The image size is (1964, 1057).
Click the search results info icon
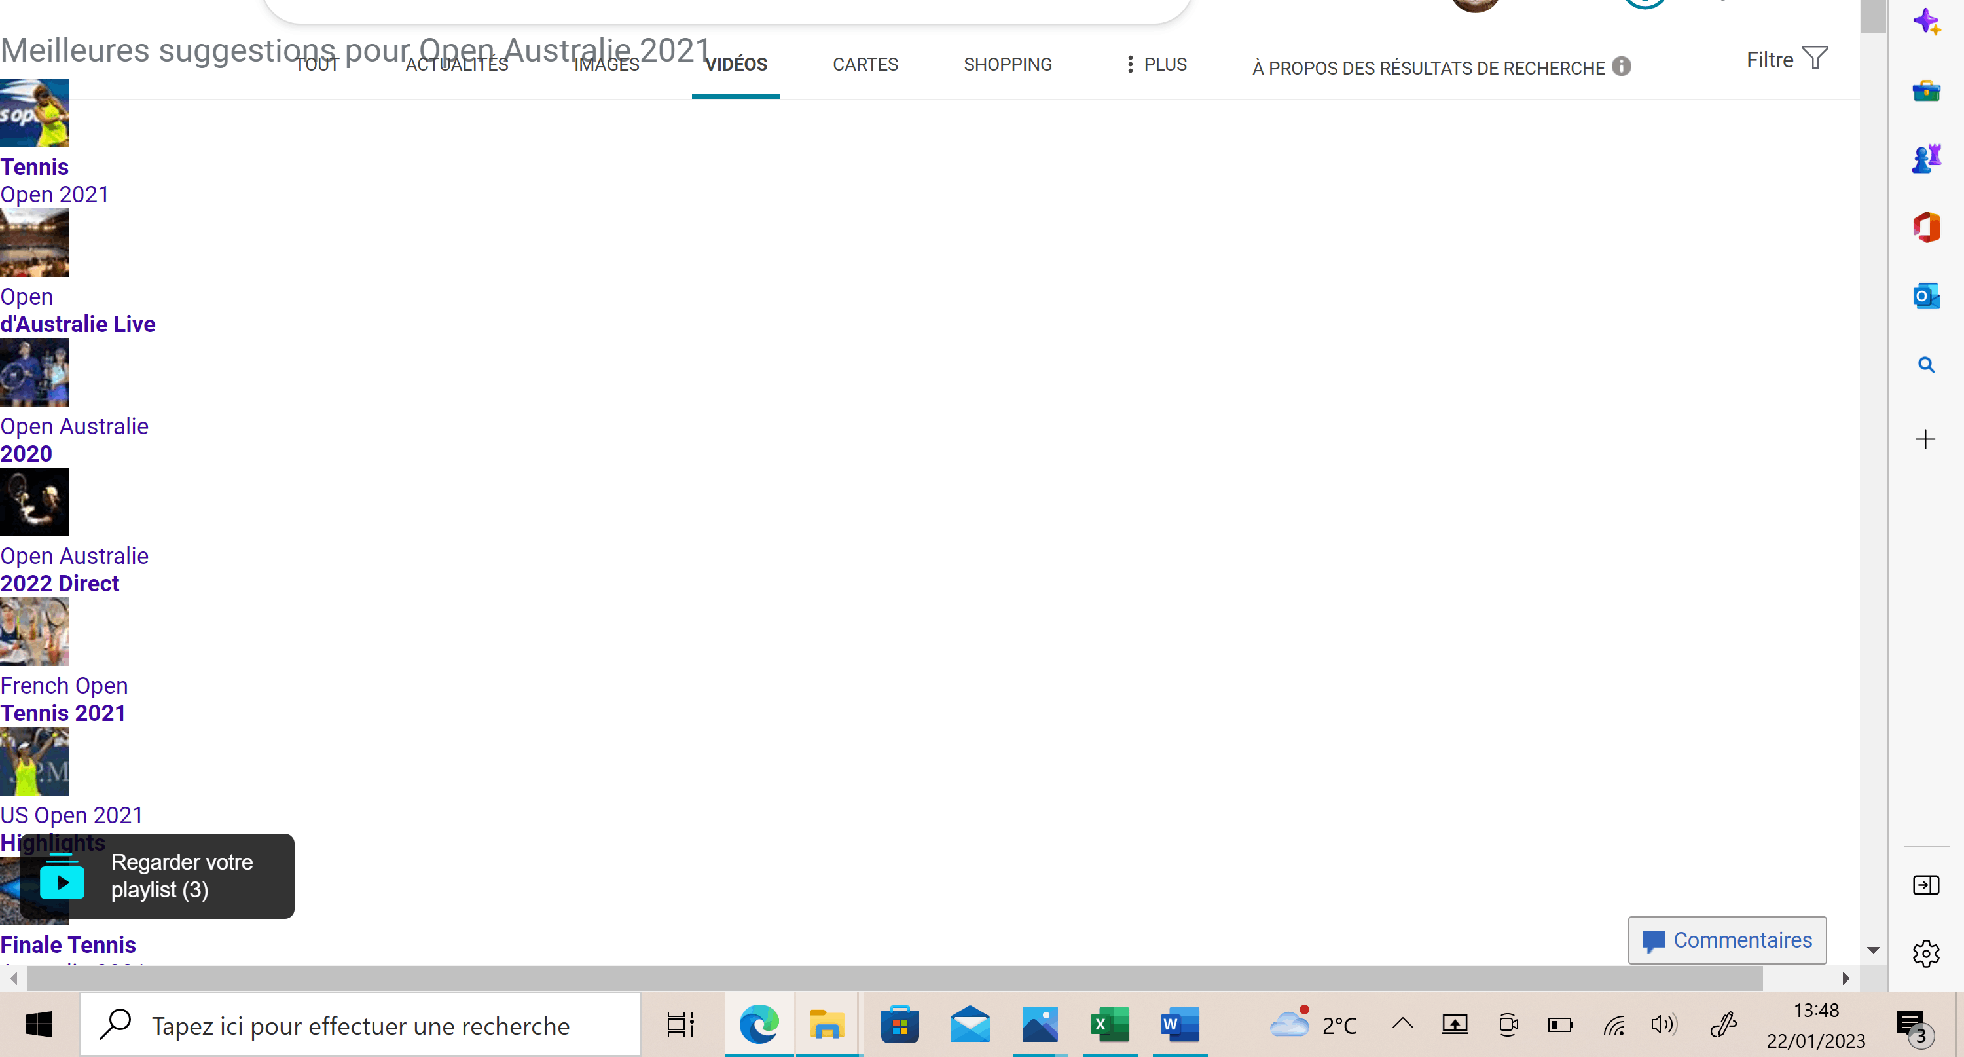tap(1621, 67)
